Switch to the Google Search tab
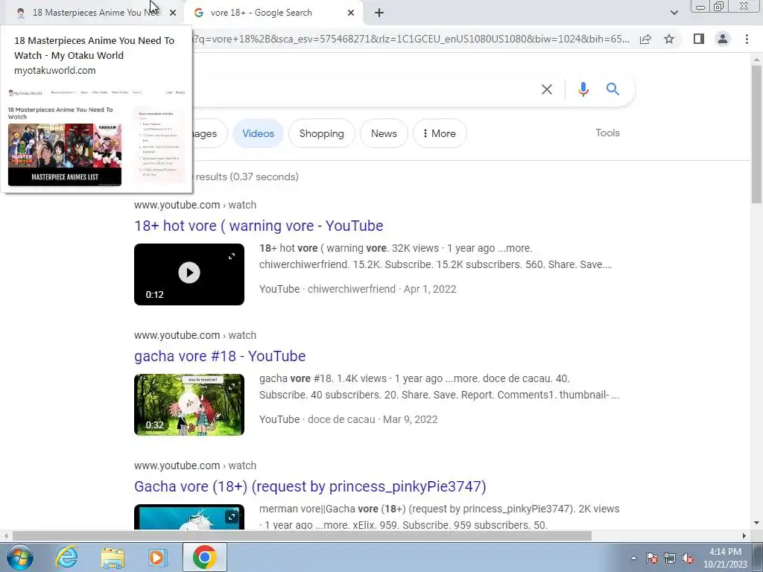Screen dimensions: 763x572 [x=274, y=13]
